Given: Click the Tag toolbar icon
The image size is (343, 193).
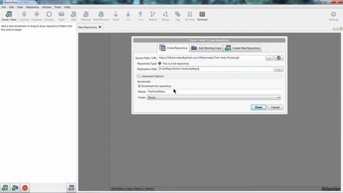Looking at the screenshot, I should pos(177,16).
